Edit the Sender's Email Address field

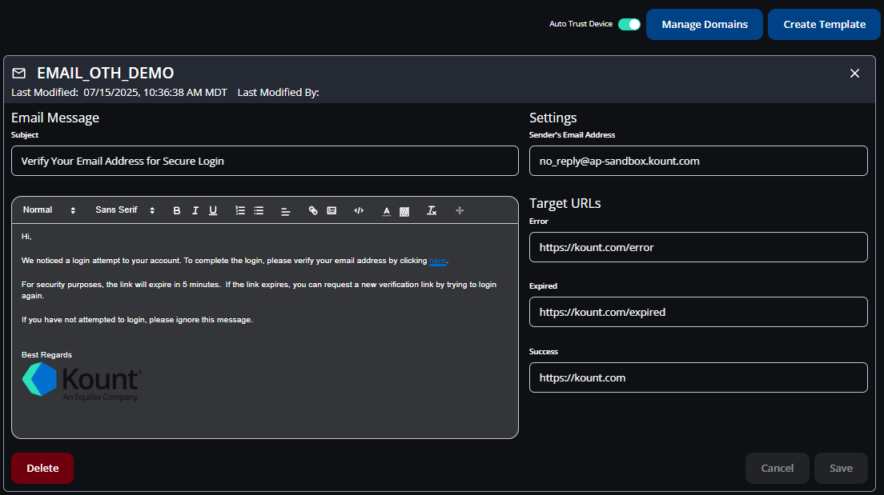tap(698, 161)
